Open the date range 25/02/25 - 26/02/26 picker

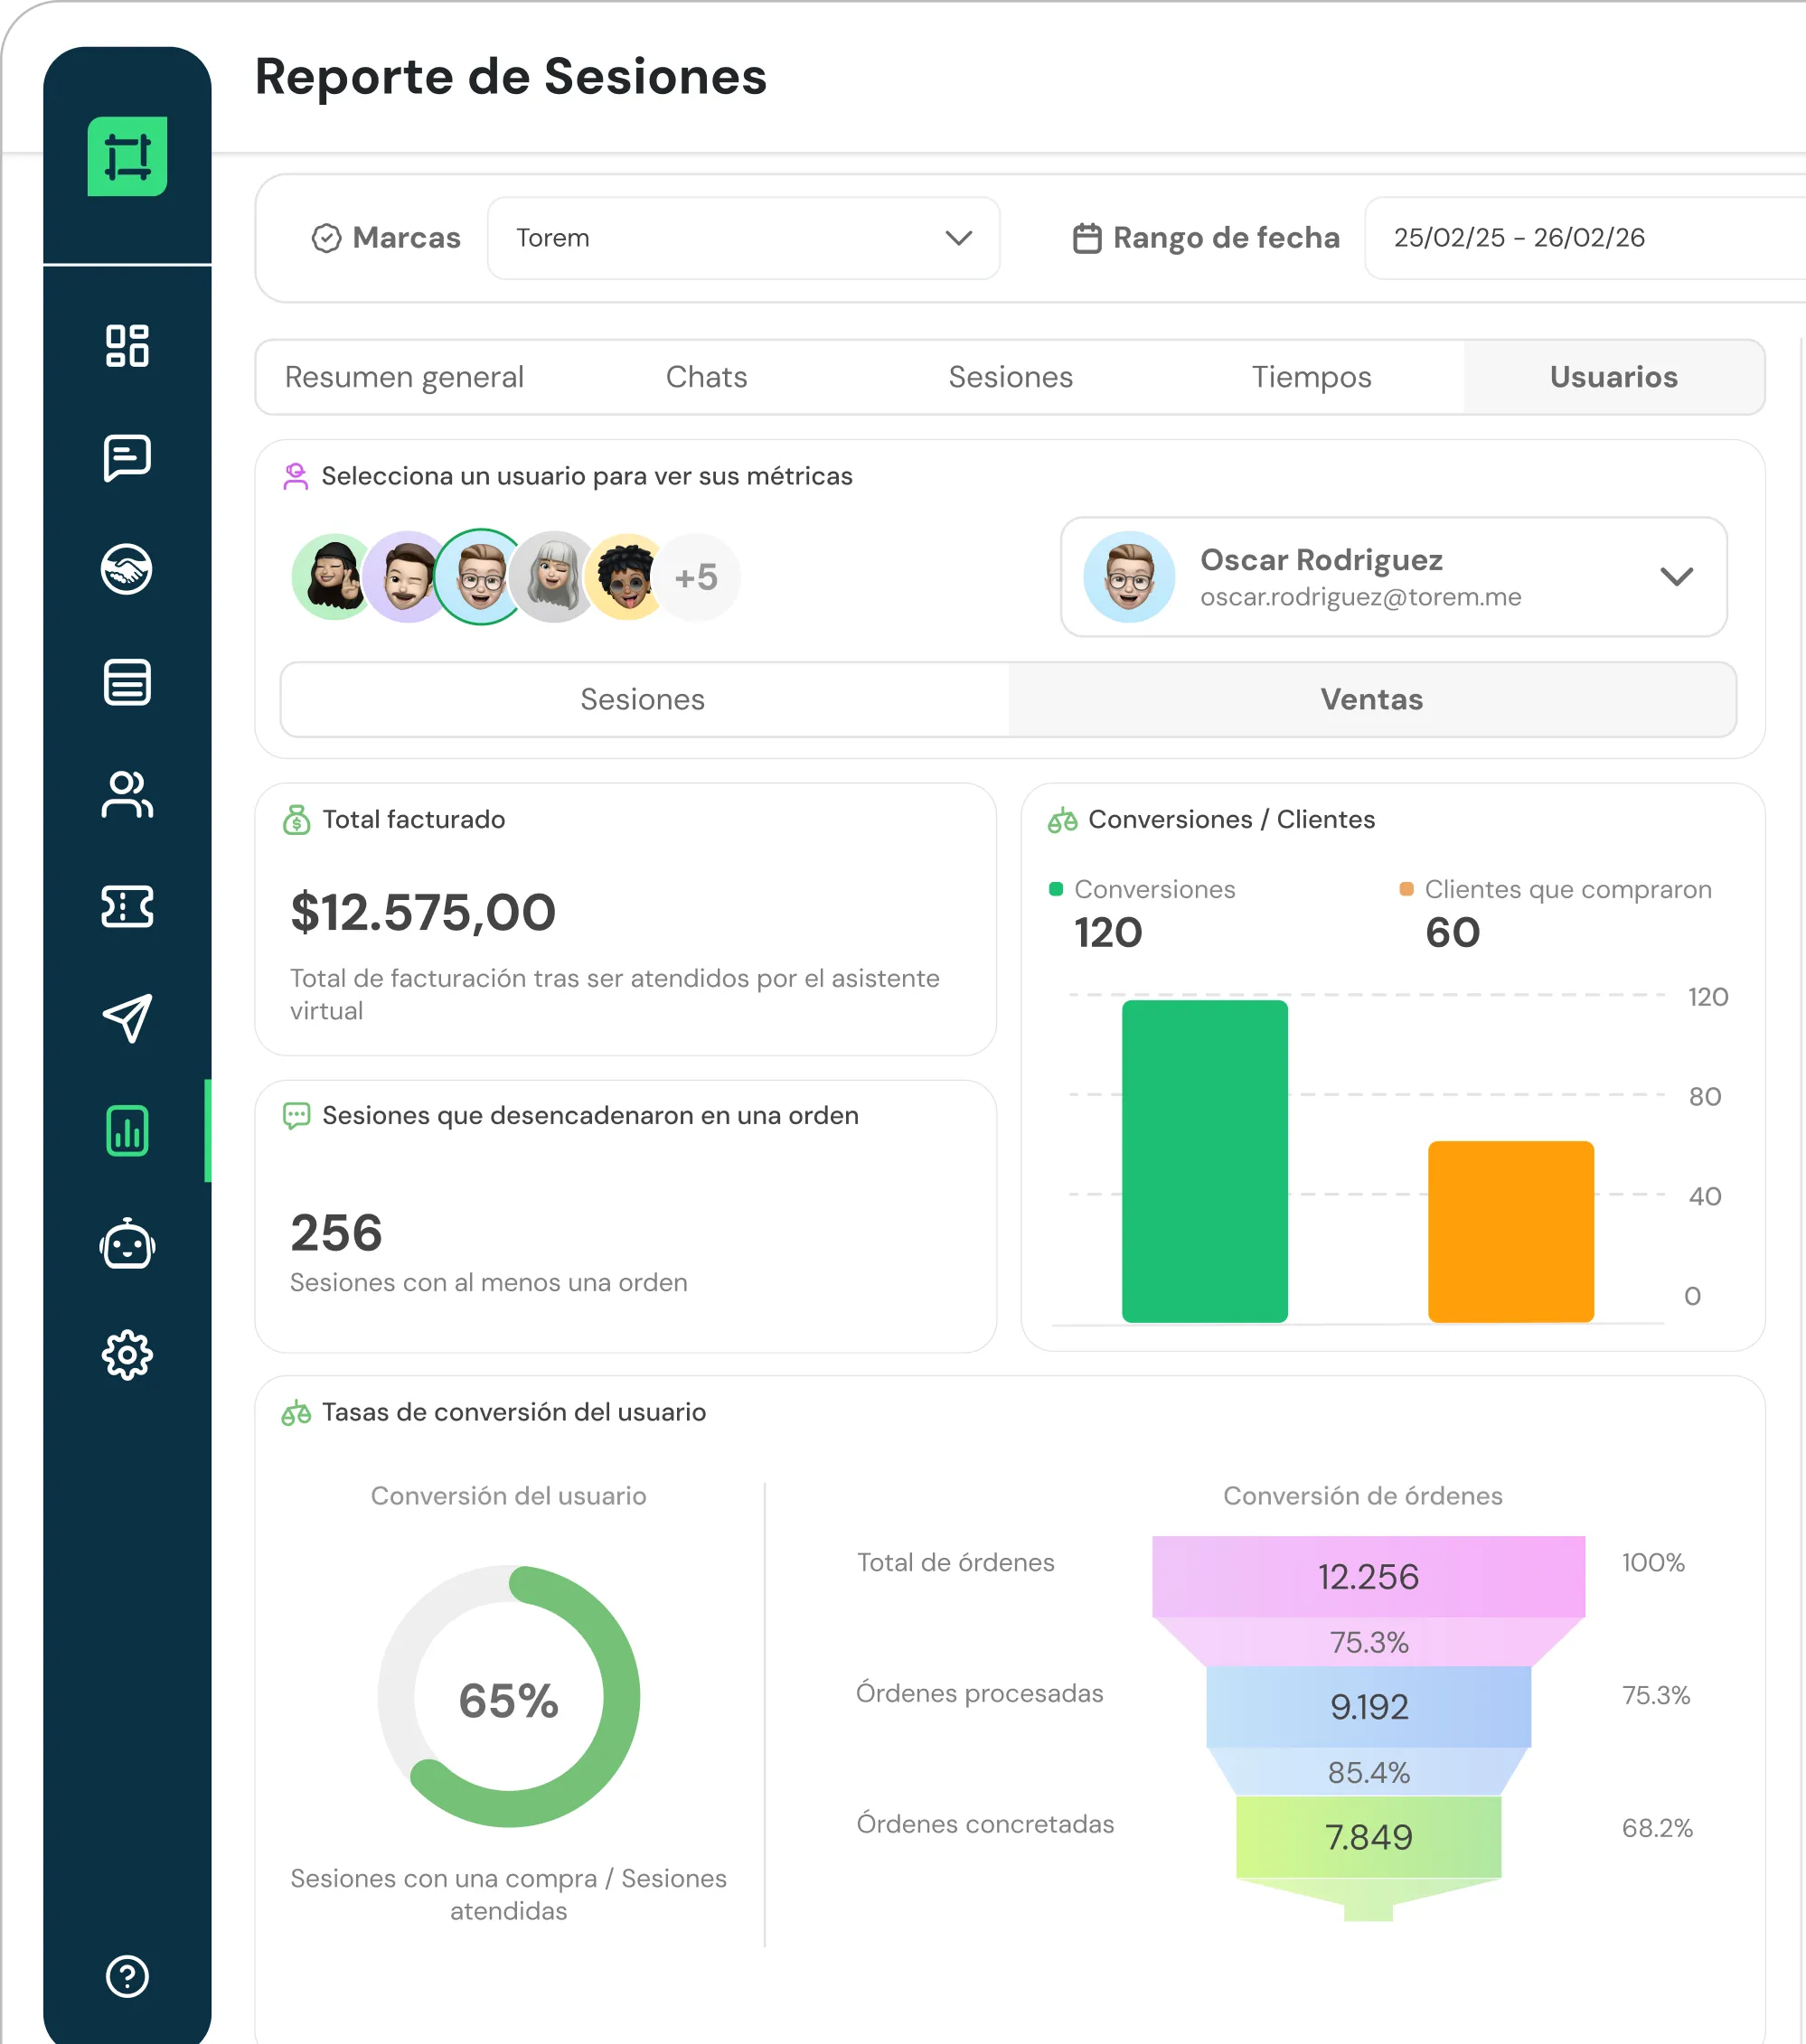1585,238
